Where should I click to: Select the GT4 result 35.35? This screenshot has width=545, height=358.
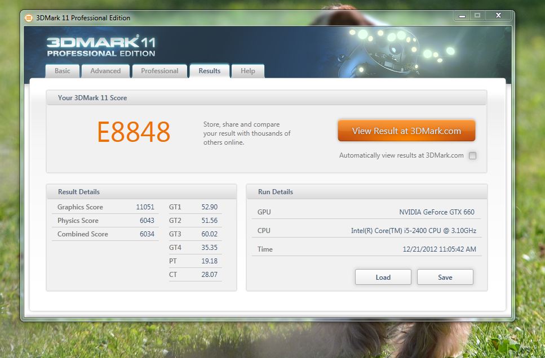point(210,248)
